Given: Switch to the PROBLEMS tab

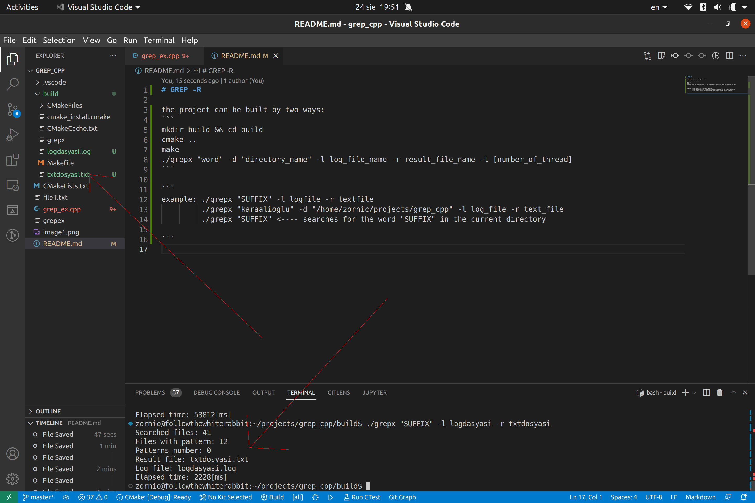Looking at the screenshot, I should click(x=150, y=392).
